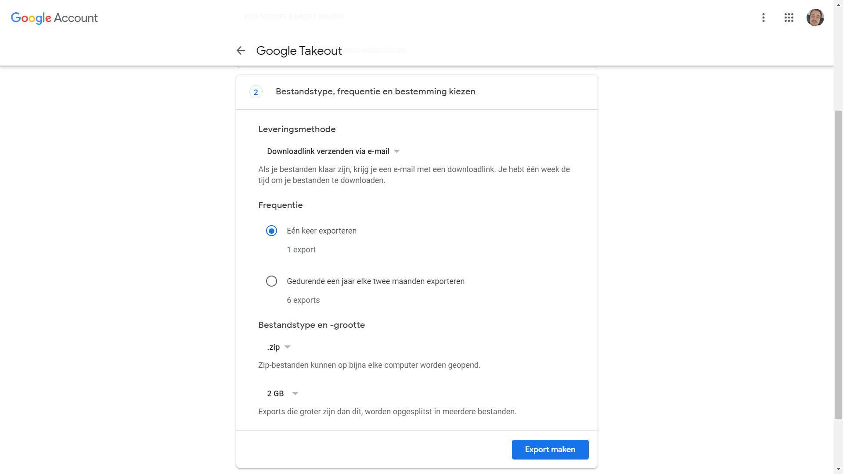Click the 'Een nieuwe export maken' tab
Screen dimensions: 843x474
(294, 17)
